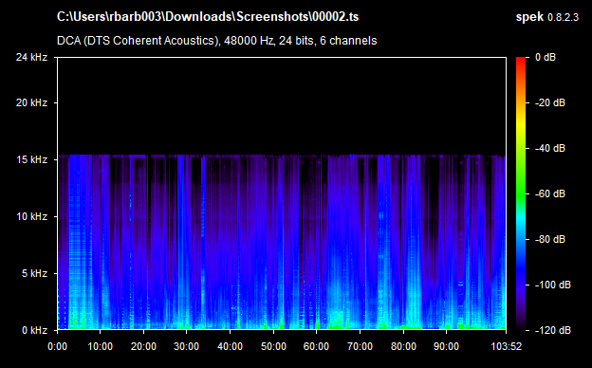Click the -60 dB scale label
592x368 pixels.
click(x=550, y=194)
